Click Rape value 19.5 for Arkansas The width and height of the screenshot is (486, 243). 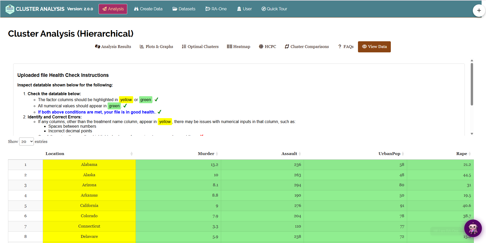[x=440, y=195]
